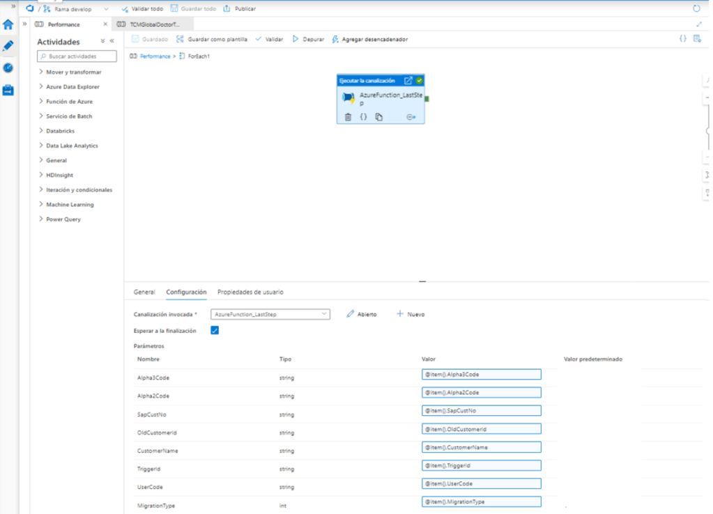Click the Home icon in left sidebar
Image resolution: width=713 pixels, height=514 pixels.
(8, 24)
